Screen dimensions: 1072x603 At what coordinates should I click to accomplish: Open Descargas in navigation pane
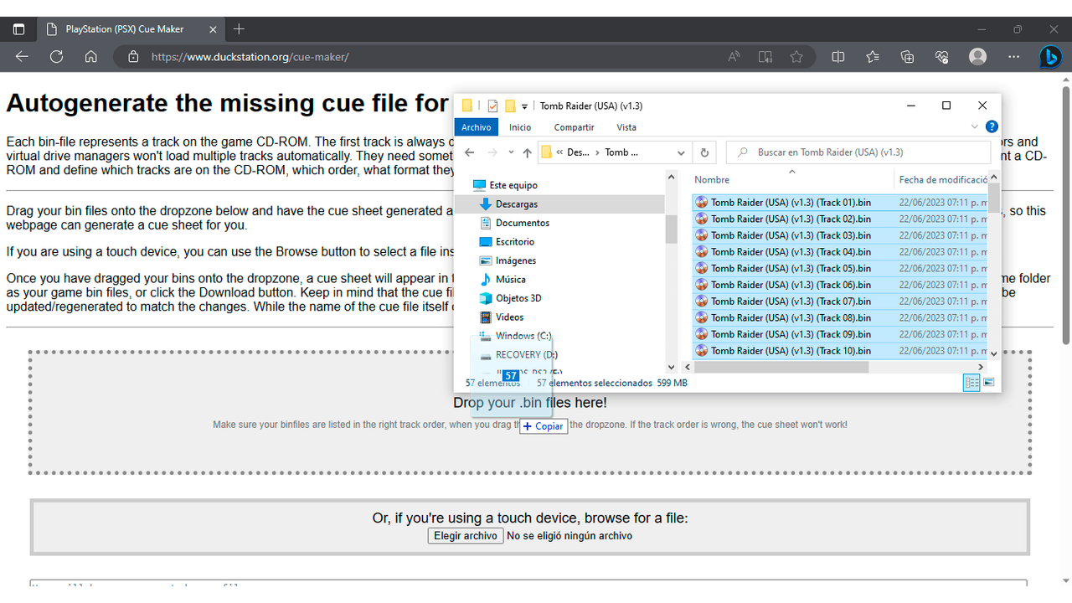[517, 204]
